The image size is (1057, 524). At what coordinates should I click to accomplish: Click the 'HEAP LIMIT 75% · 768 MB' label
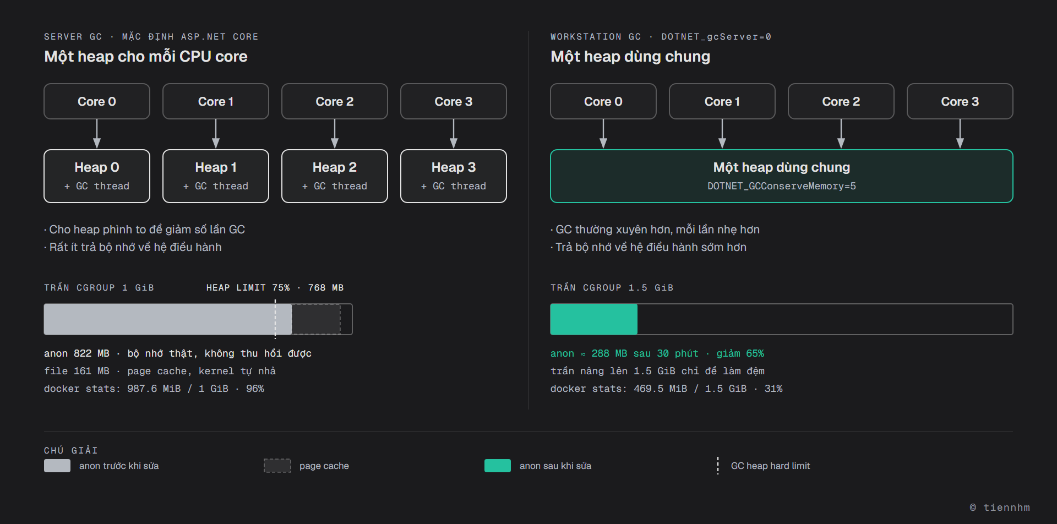(275, 288)
